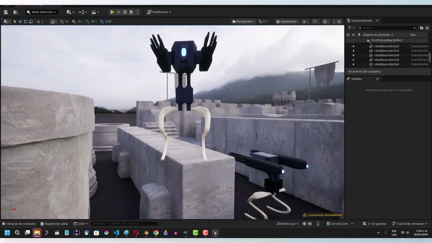The image size is (432, 243).
Task: Open the viewport Show eye-icon menu
Action: tap(305, 22)
